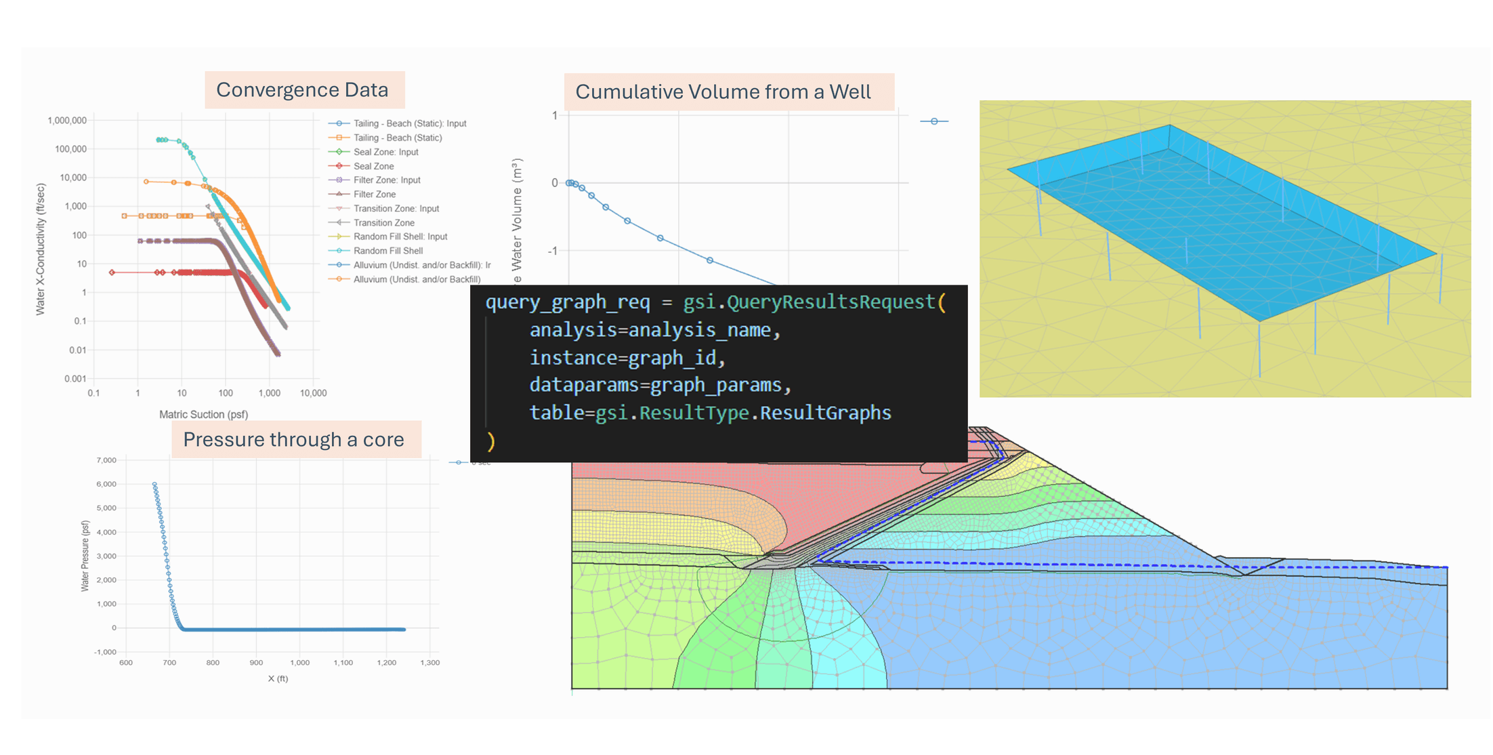Click the "1,000,000" tick on the conductivity axis

tap(67, 121)
